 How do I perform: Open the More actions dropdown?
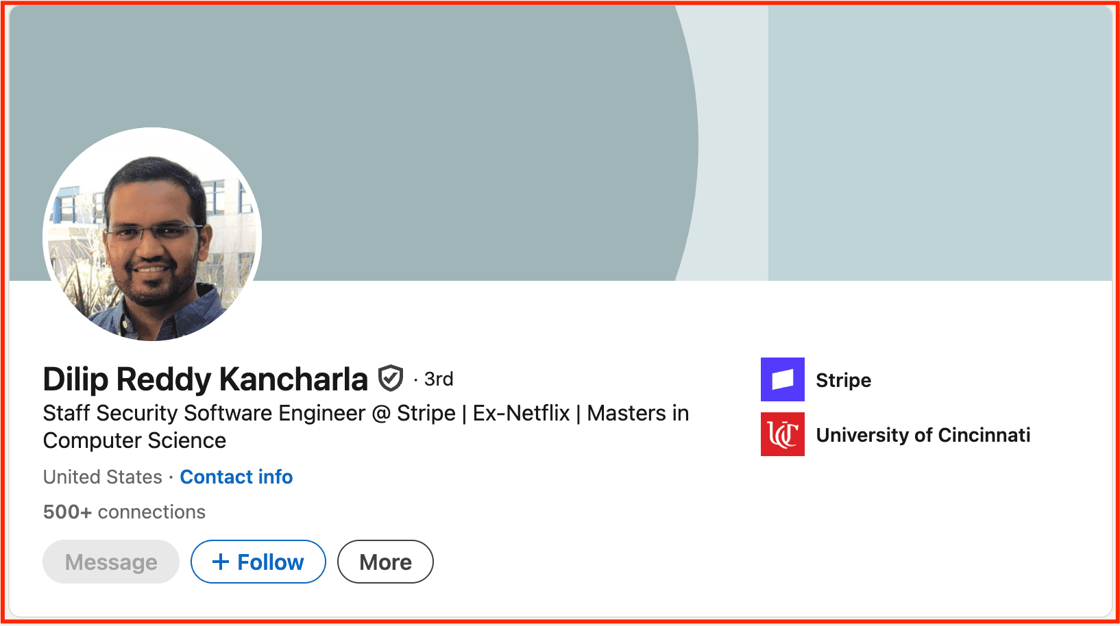click(385, 562)
